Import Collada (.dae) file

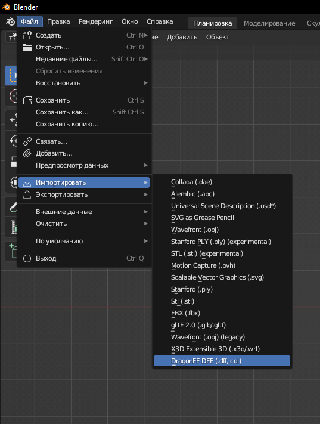222,182
